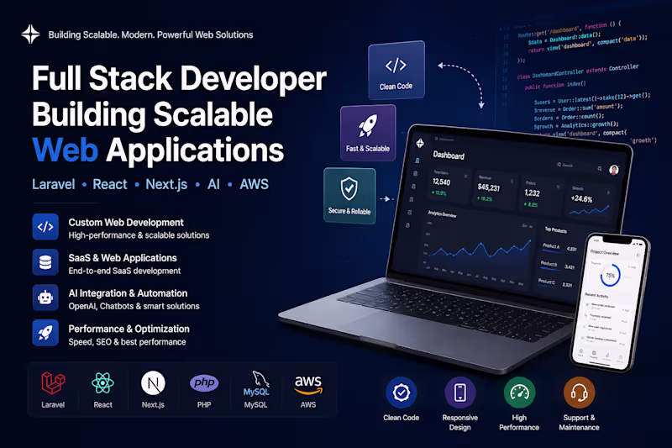Click the Building Scalable. Modern. Powerful tagline
Viewport: 672px width, 448px height.
point(151,34)
